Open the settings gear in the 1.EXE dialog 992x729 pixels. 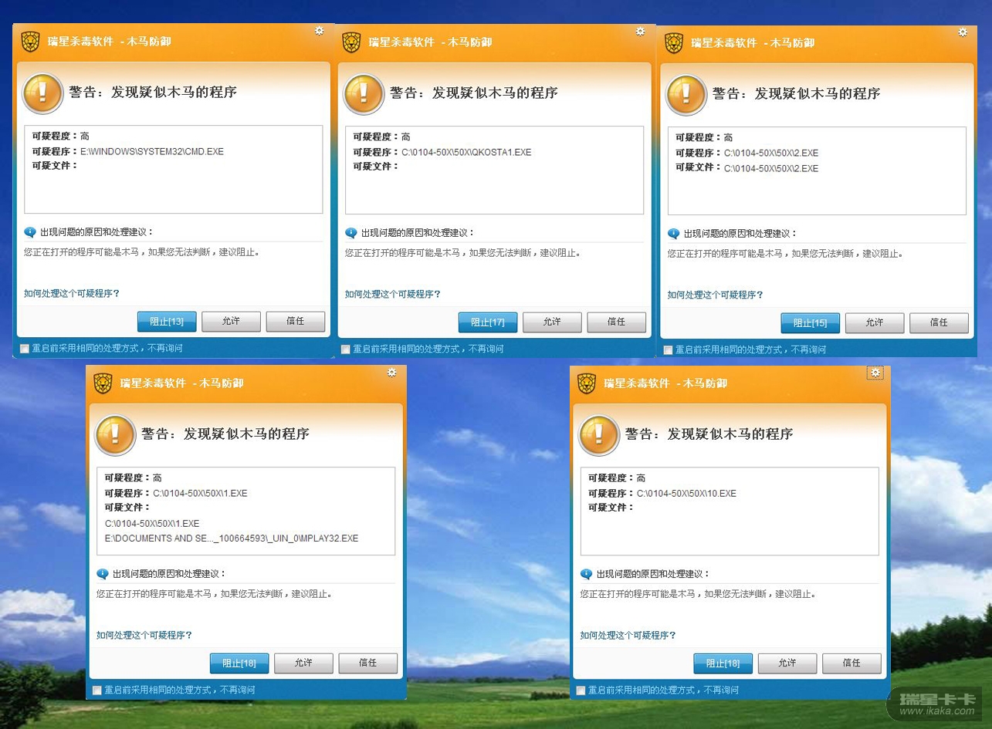pyautogui.click(x=391, y=373)
